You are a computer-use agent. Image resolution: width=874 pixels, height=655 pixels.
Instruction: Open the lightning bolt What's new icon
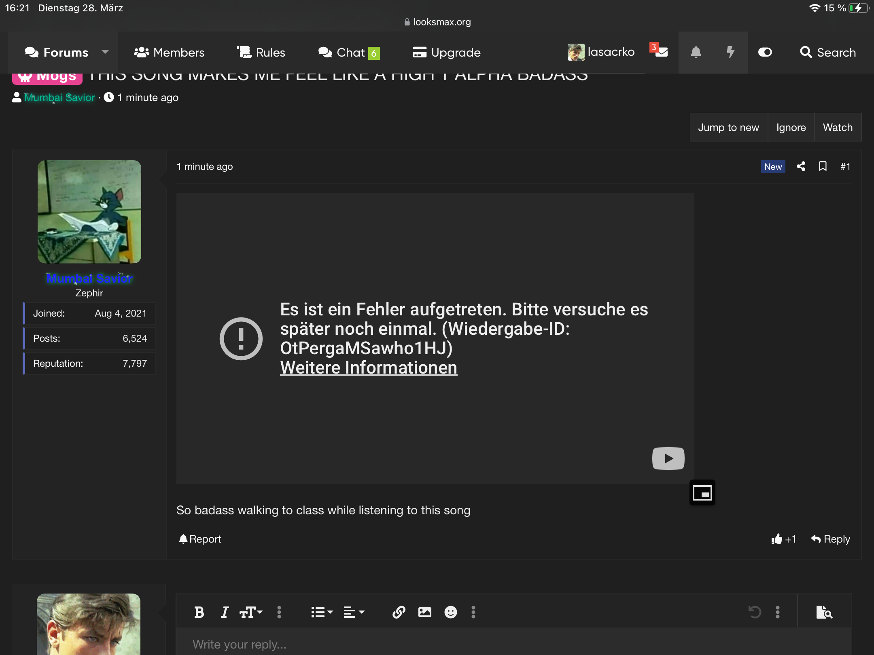click(x=730, y=53)
